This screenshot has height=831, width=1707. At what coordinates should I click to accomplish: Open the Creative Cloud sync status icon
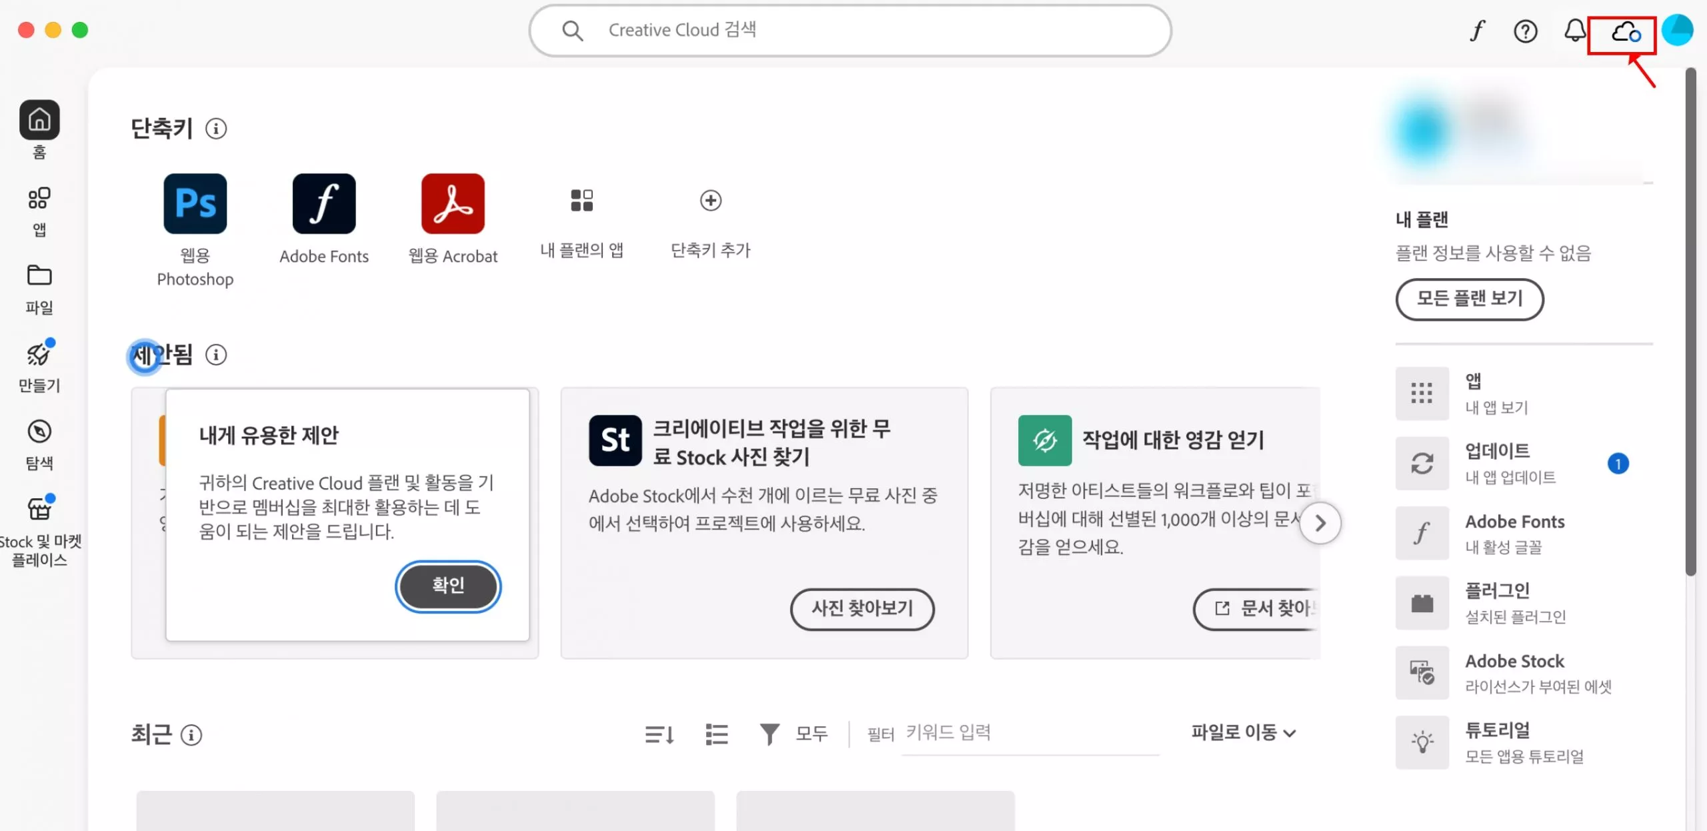point(1623,31)
